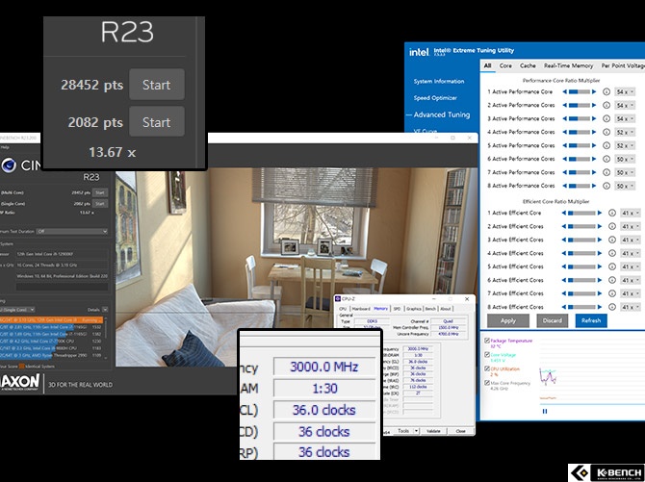Increase 3 Active Performance Cores ratio arrow
The height and width of the screenshot is (482, 645).
pos(594,118)
